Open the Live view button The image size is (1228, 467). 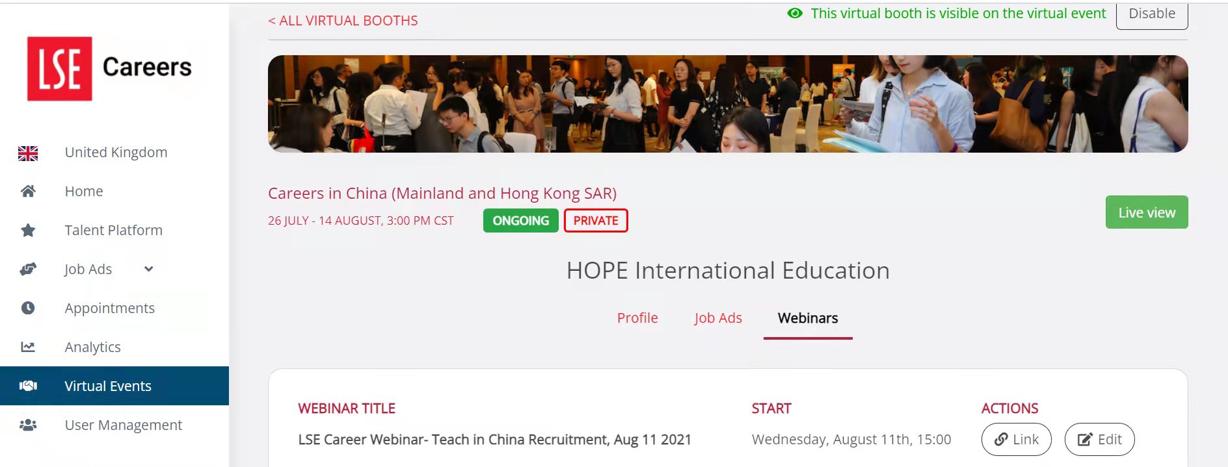pyautogui.click(x=1147, y=212)
